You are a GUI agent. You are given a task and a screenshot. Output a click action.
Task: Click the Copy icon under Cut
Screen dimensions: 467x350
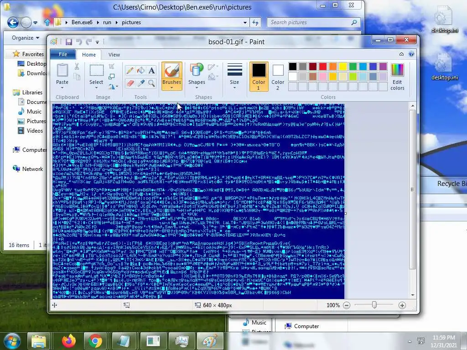(x=77, y=77)
